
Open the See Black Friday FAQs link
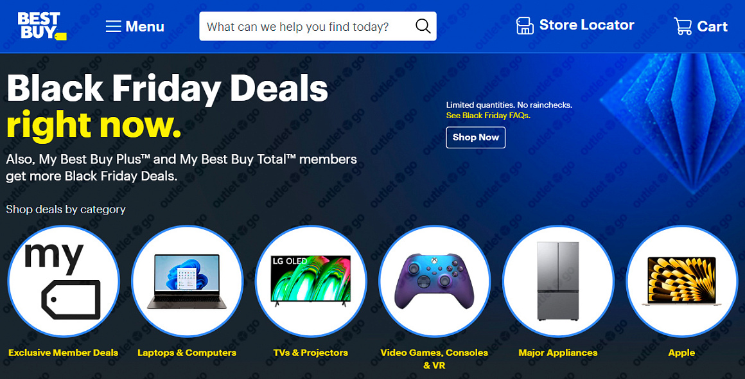[488, 116]
